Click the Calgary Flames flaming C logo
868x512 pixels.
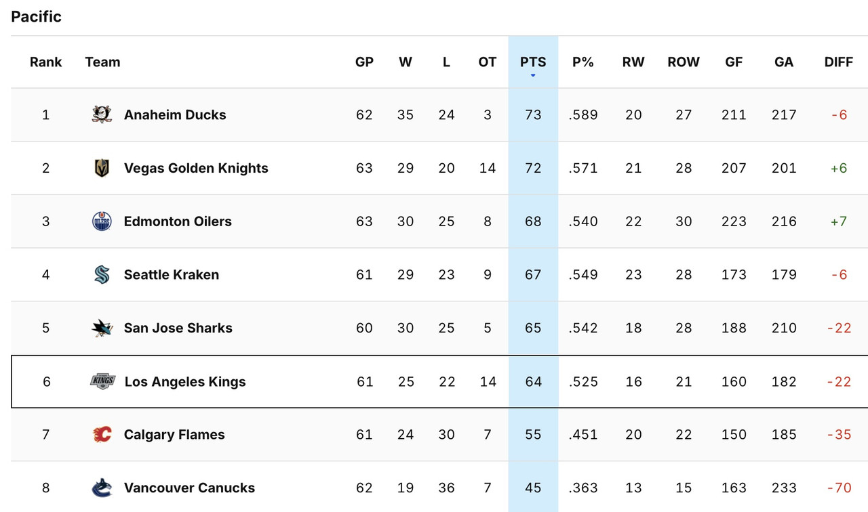(100, 434)
